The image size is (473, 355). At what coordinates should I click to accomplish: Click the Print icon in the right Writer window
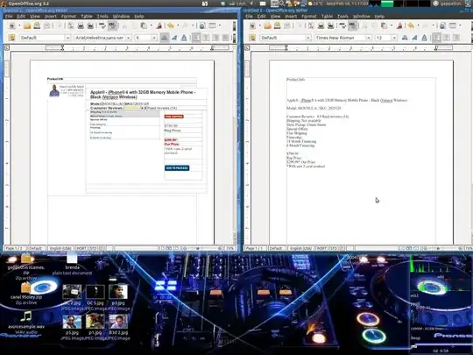click(321, 25)
